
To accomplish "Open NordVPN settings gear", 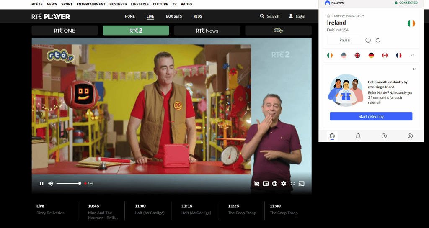I will pos(410,136).
